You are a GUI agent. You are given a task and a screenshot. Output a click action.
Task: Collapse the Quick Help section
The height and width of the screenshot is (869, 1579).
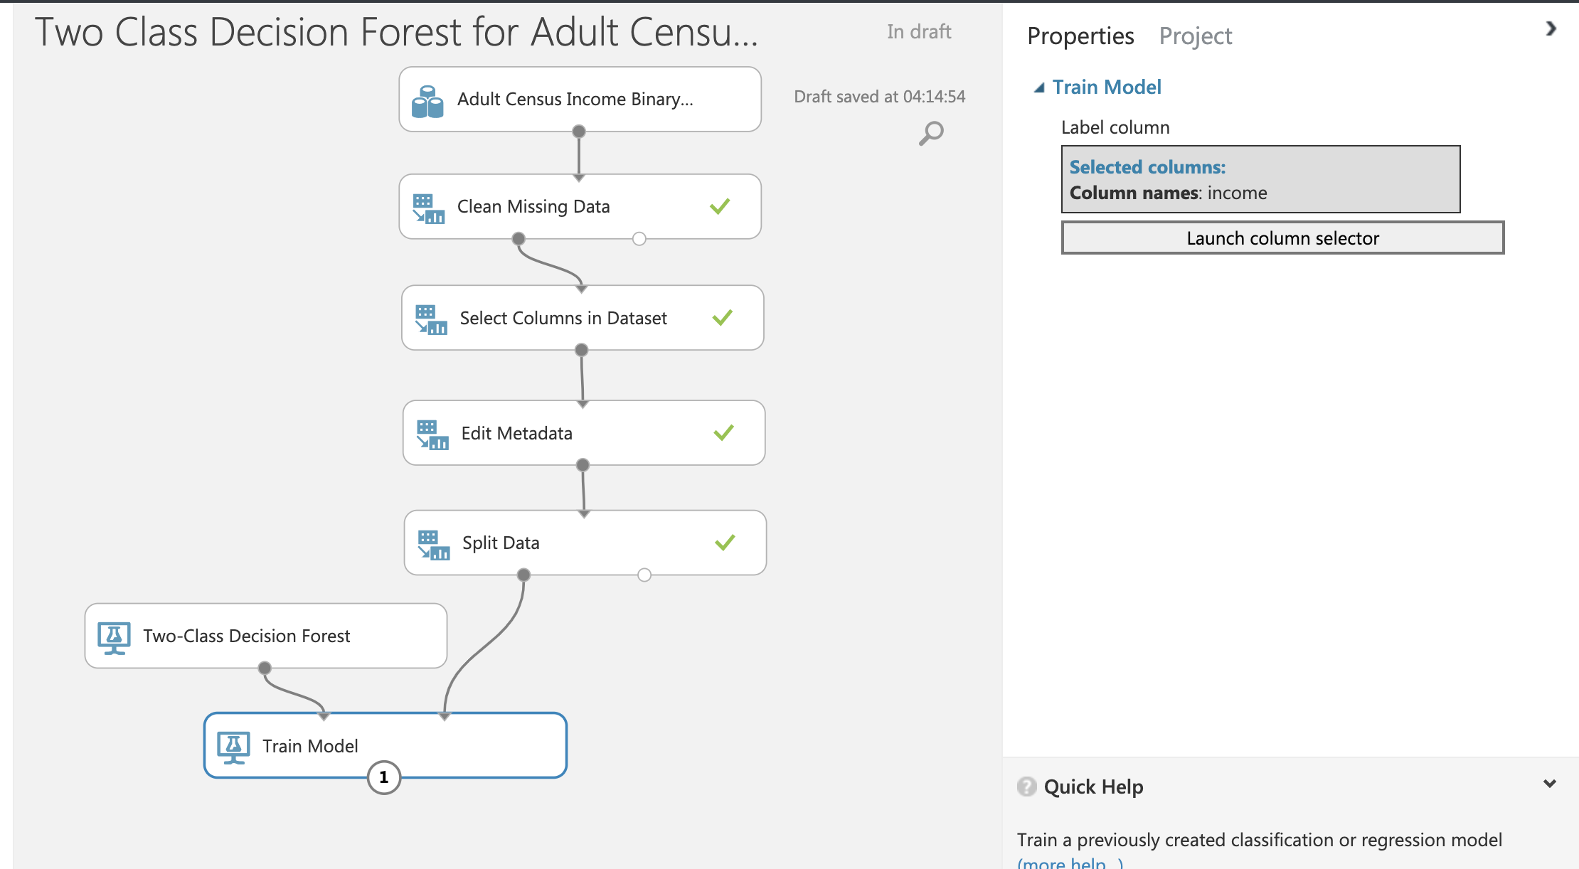(1549, 783)
